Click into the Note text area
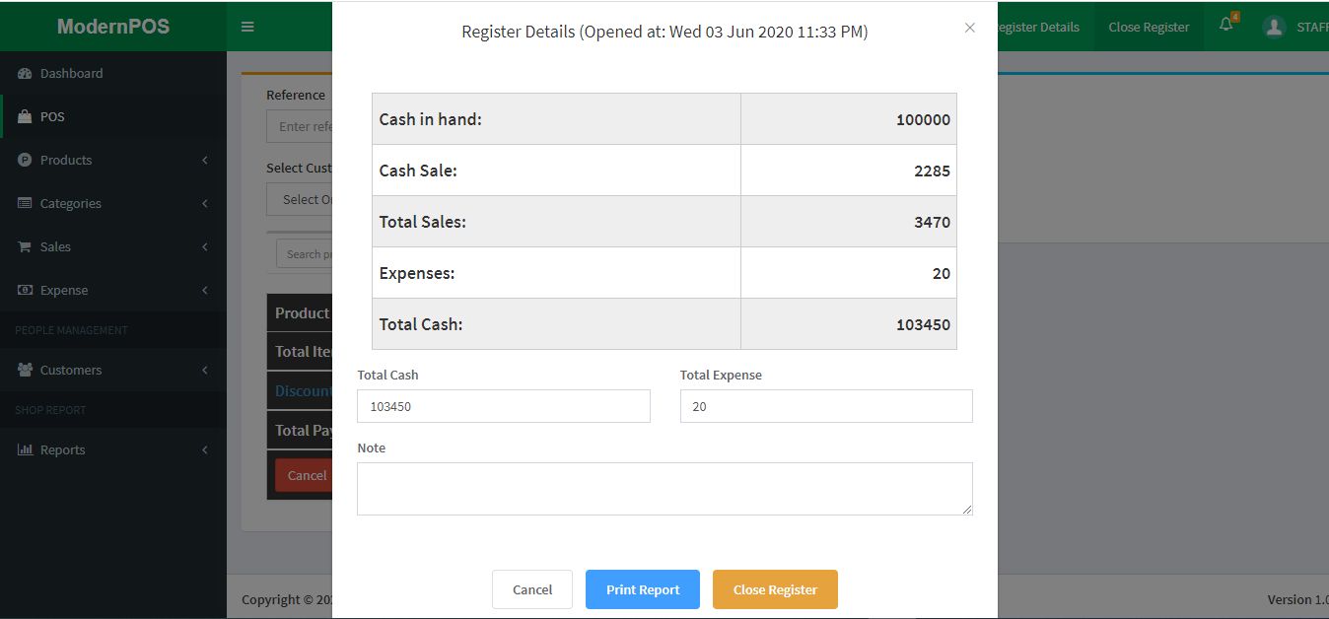Screen dimensions: 1329x619 (x=664, y=489)
